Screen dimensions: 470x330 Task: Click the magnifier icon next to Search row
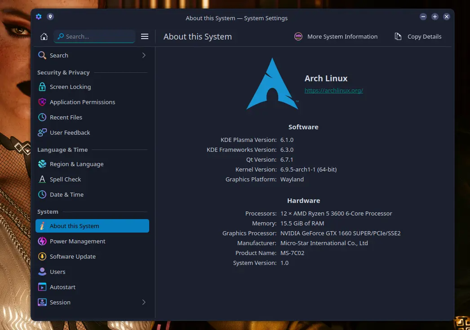click(42, 55)
